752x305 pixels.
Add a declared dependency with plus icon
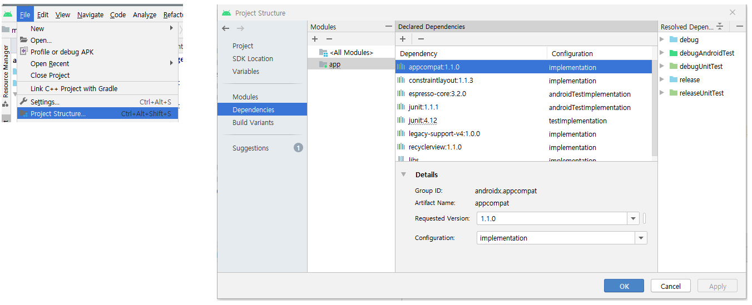point(403,39)
